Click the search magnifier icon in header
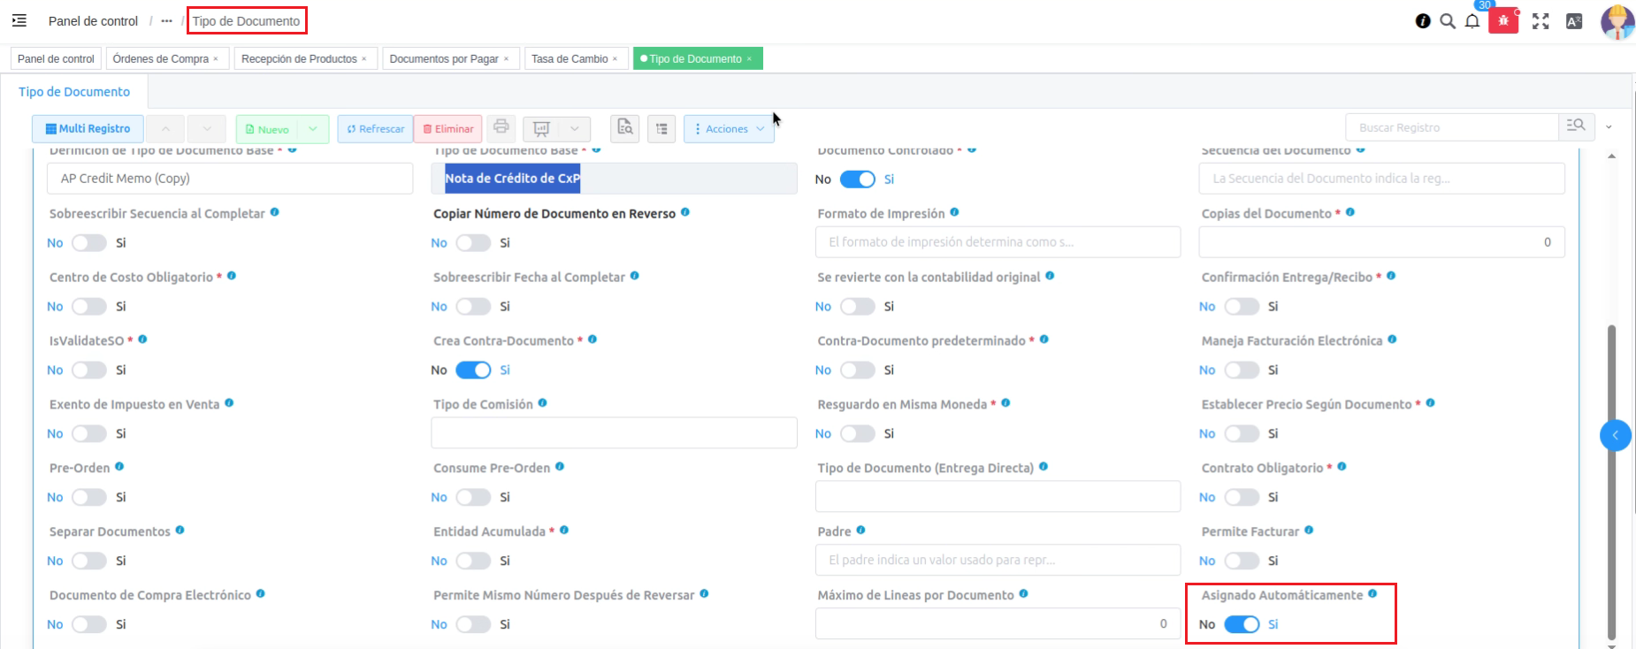Image resolution: width=1636 pixels, height=649 pixels. 1448,21
